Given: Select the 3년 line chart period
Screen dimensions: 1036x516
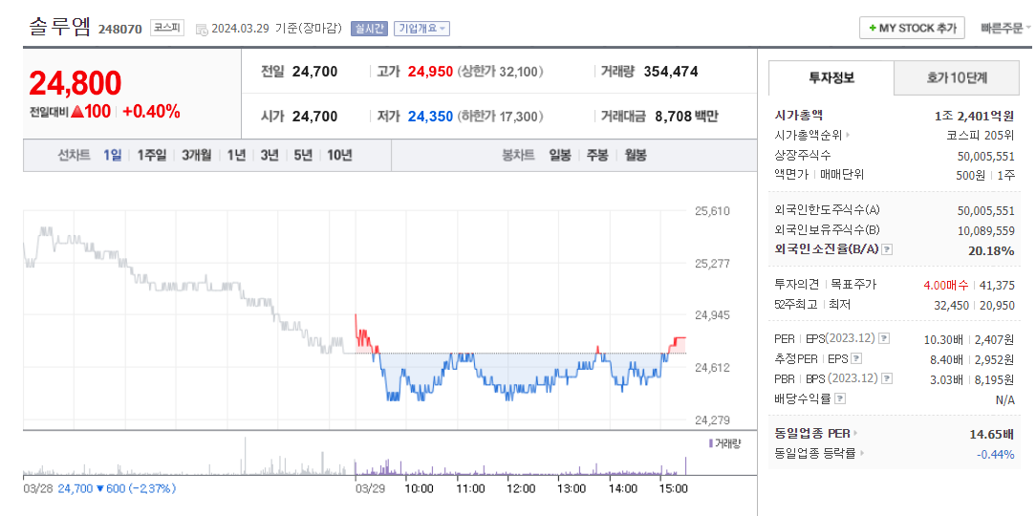Looking at the screenshot, I should pyautogui.click(x=270, y=156).
